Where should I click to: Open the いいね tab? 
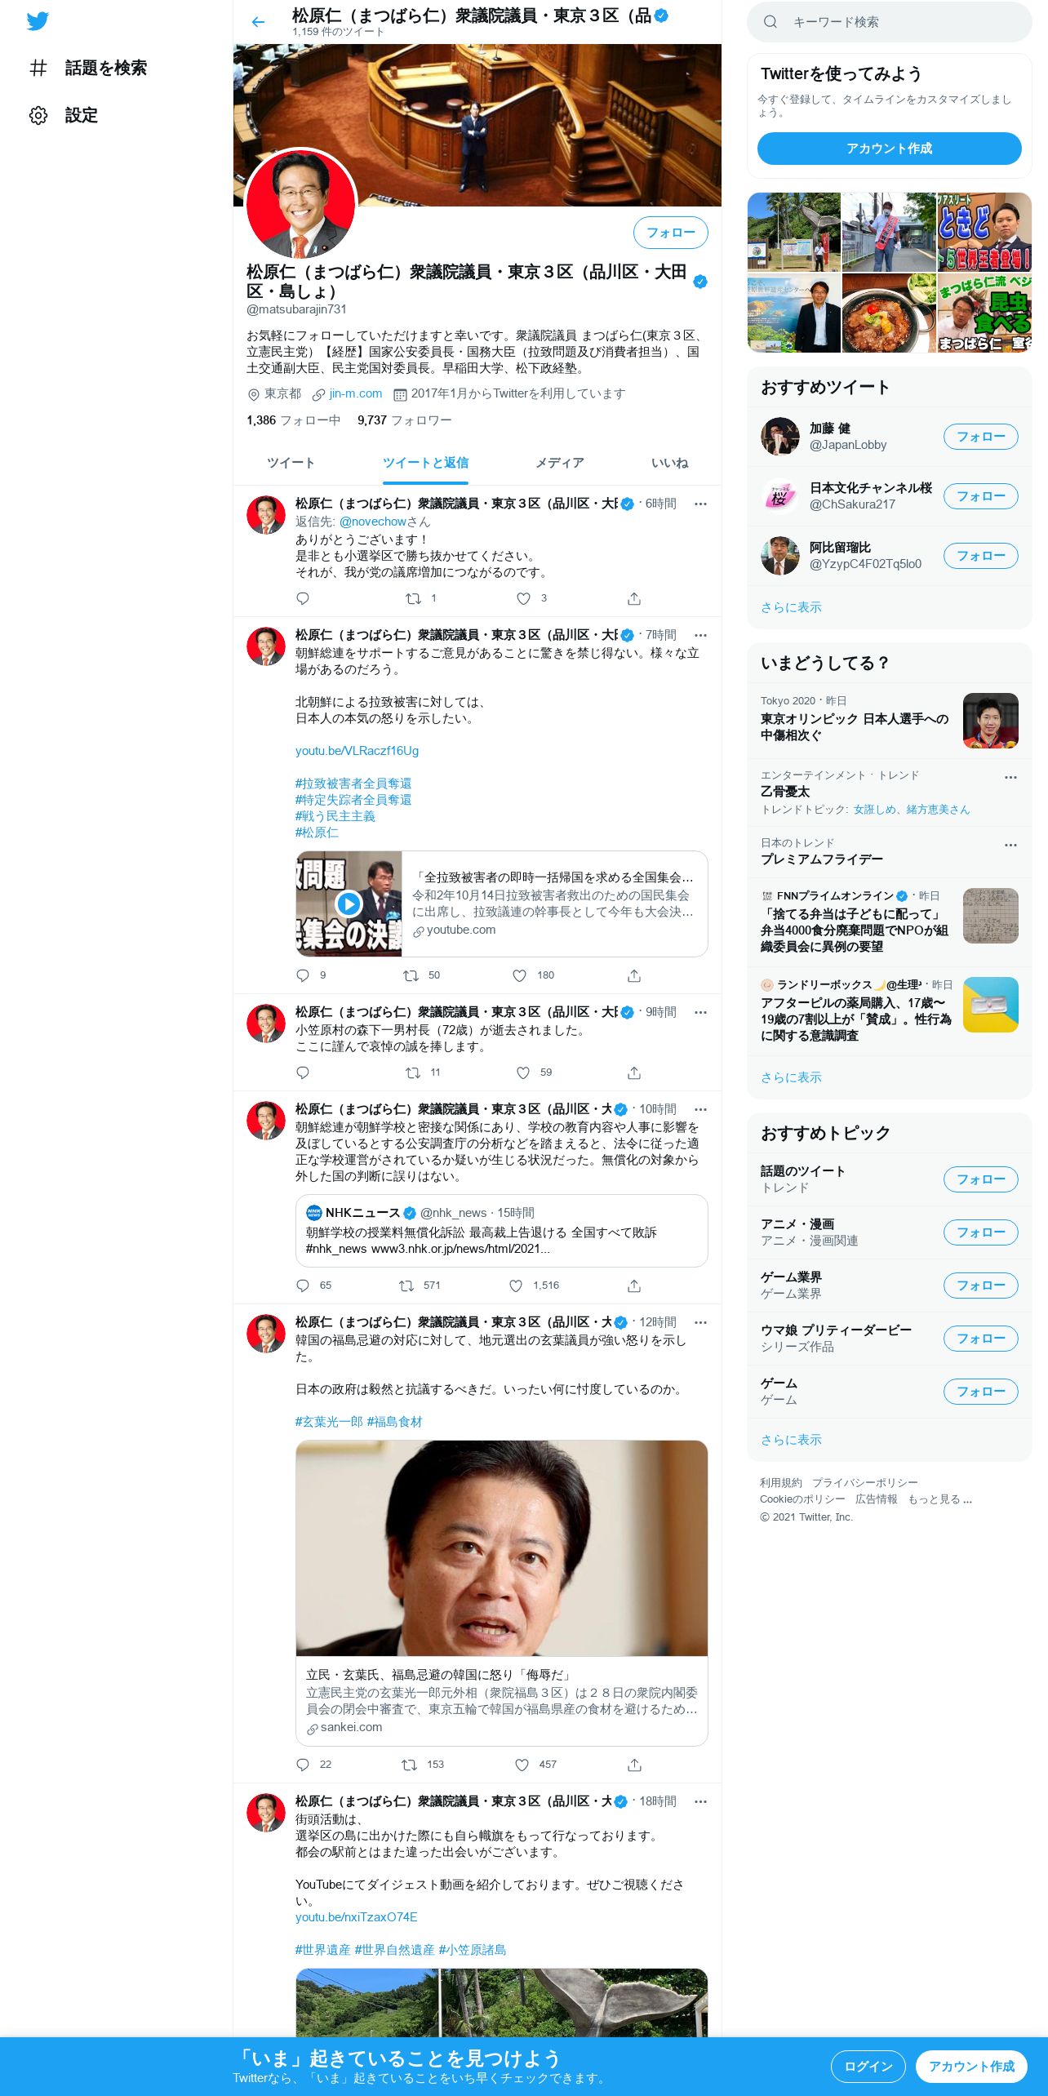point(669,463)
